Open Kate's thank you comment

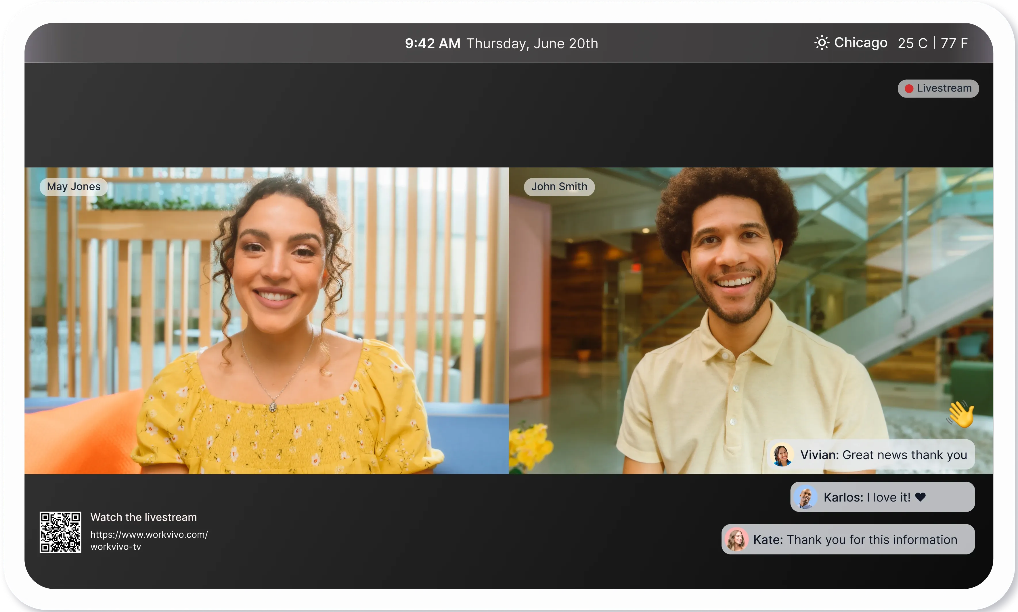(x=848, y=539)
